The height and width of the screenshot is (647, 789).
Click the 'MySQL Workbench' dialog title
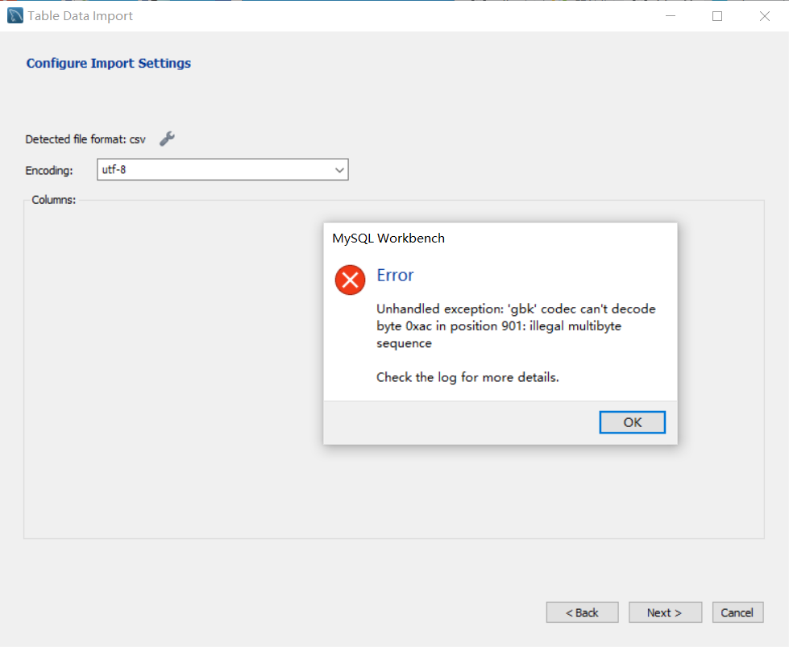(388, 238)
